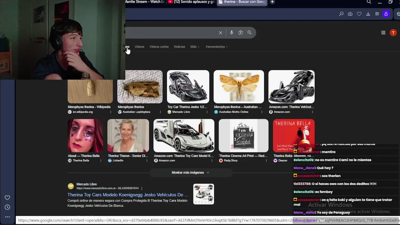The height and width of the screenshot is (225, 400).
Task: Open options for Australian Lepidoptera image result
Action: tap(160, 112)
